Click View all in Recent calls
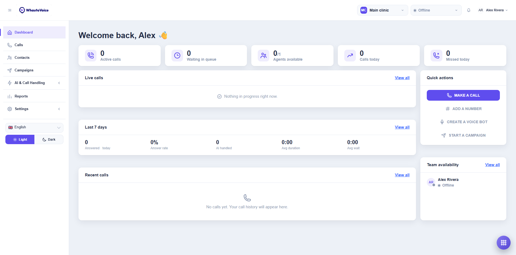Screen dimensions: 516x255 [402, 175]
